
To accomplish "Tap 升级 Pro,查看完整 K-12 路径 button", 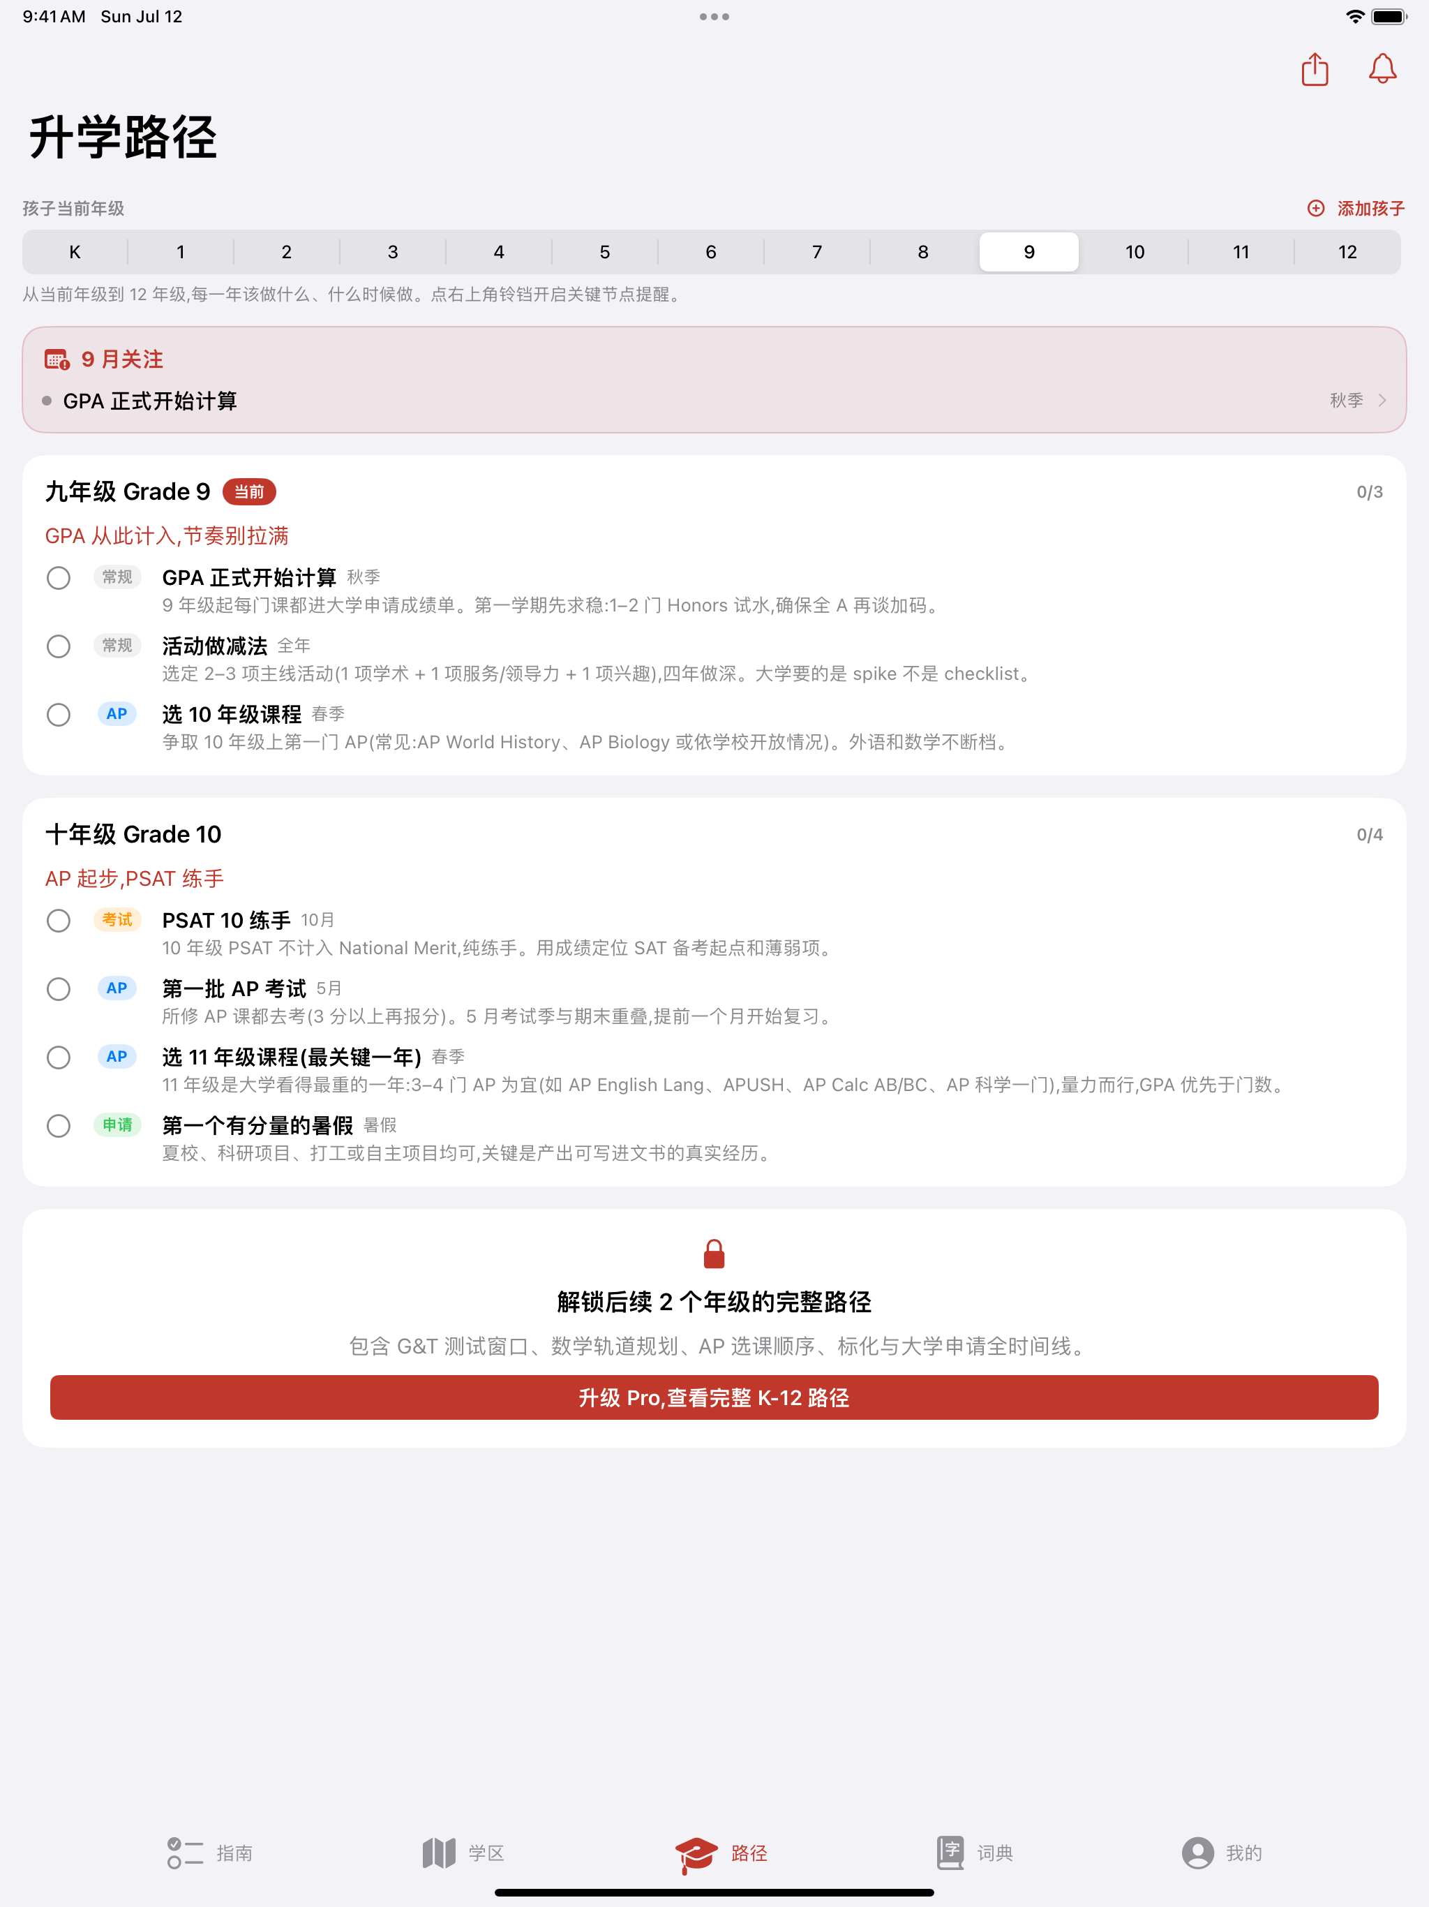I will 714,1397.
